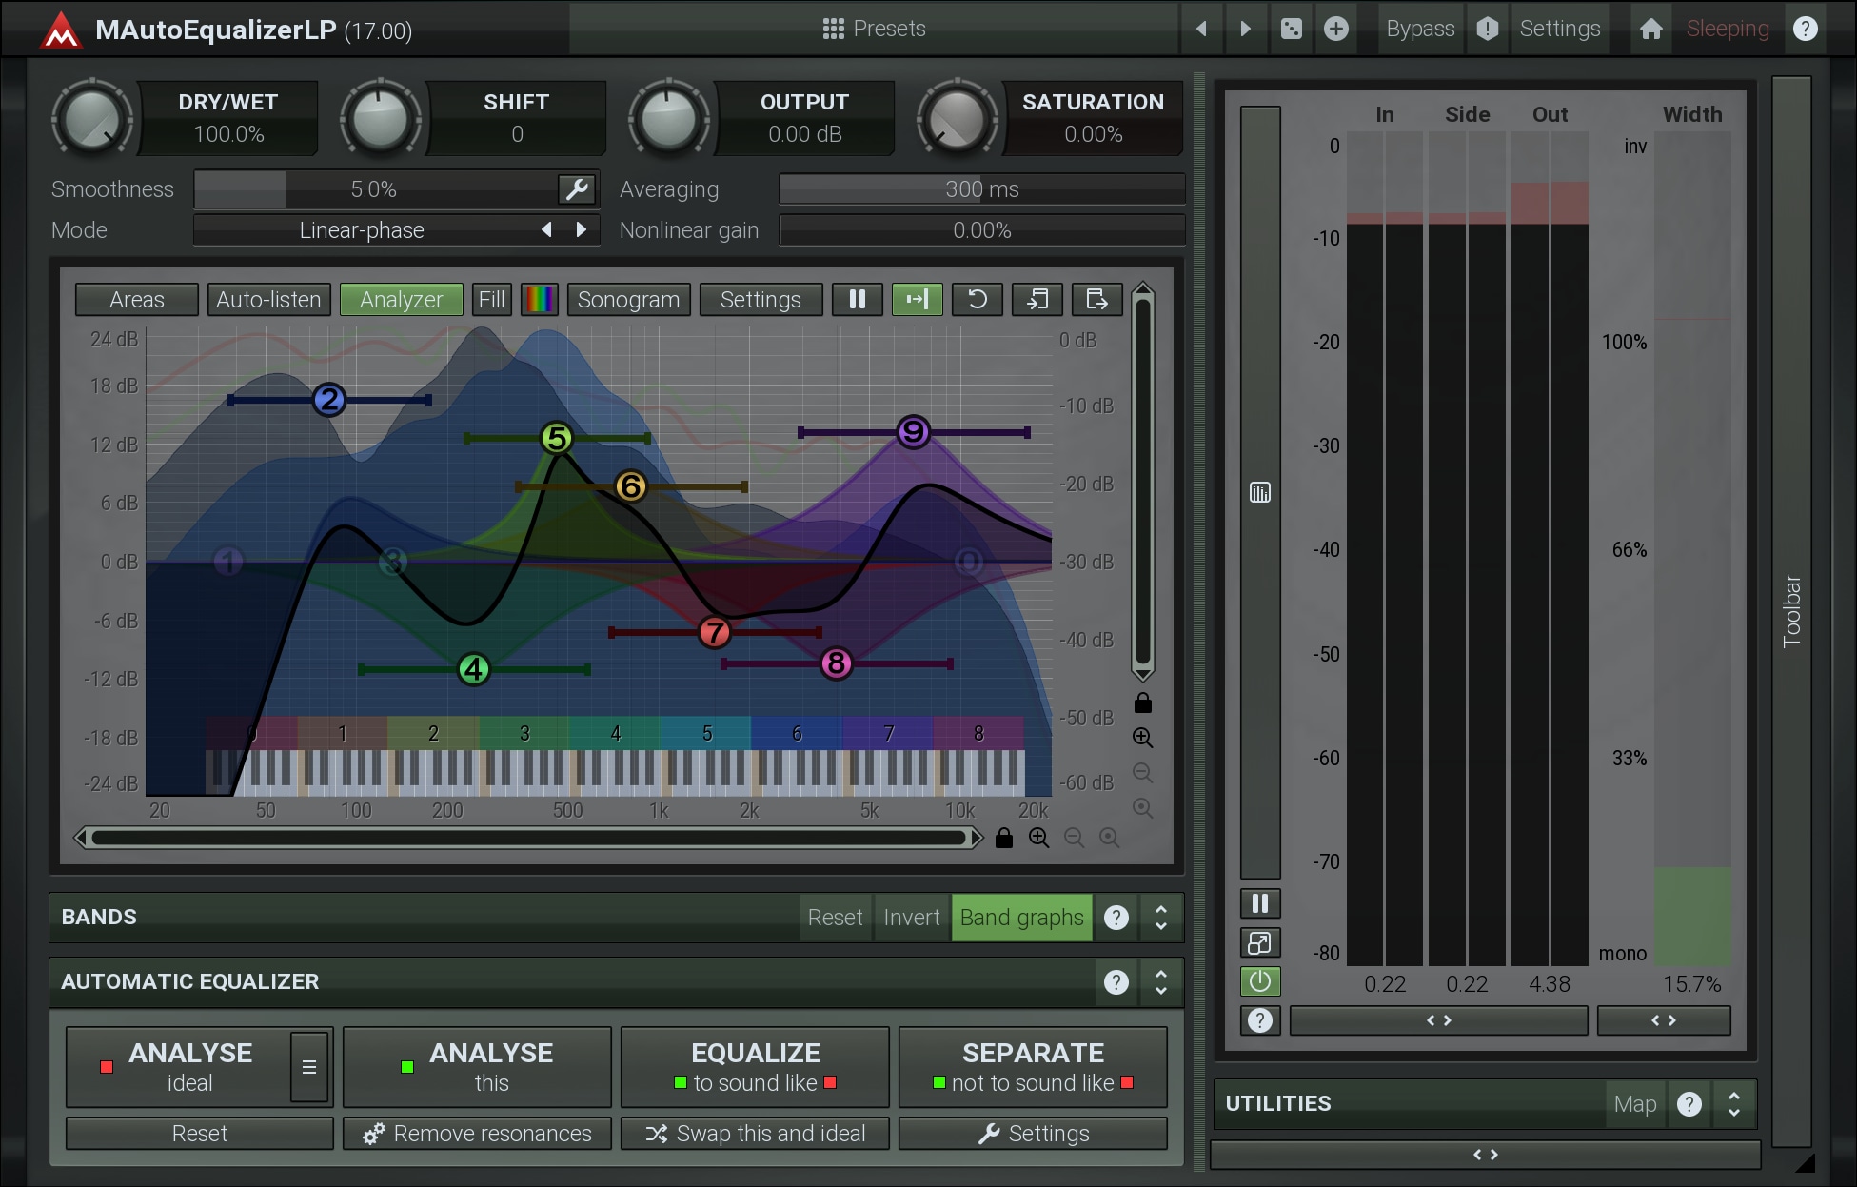Collapse the Automatic Equalizer section

(x=1161, y=981)
